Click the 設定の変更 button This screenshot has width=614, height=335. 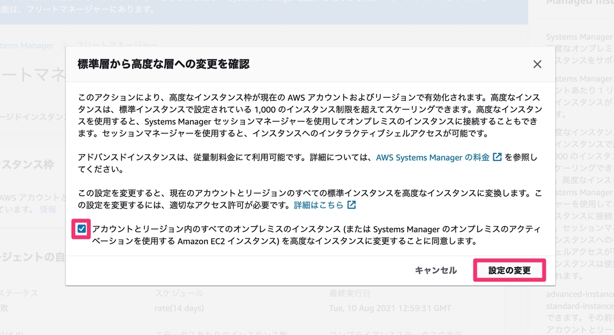tap(510, 270)
